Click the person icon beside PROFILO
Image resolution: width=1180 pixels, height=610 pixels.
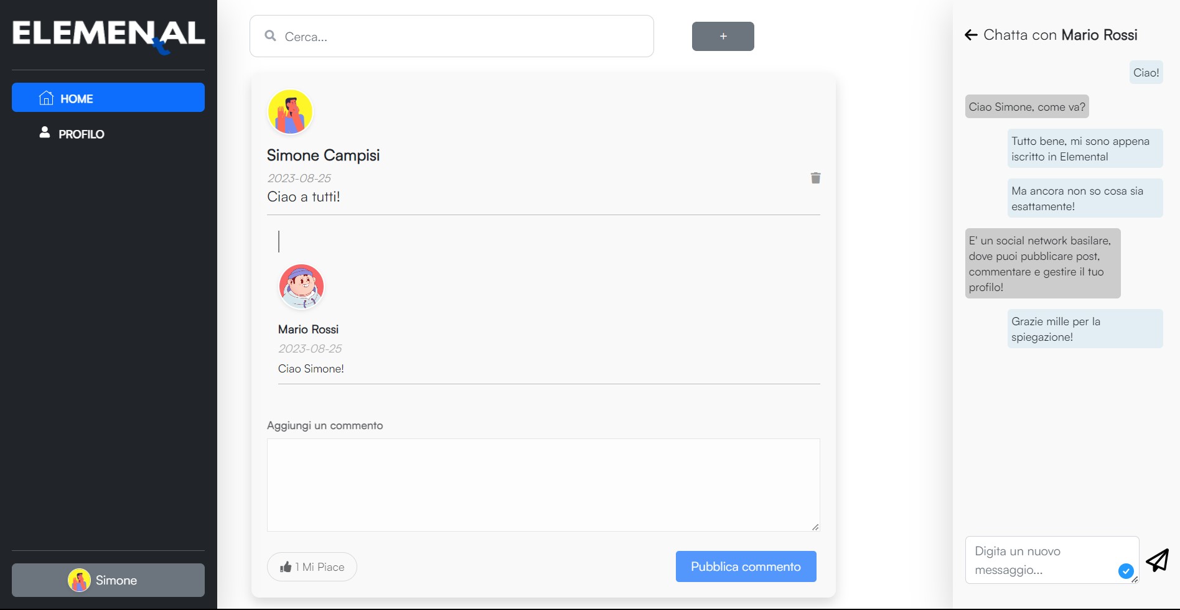coord(44,132)
